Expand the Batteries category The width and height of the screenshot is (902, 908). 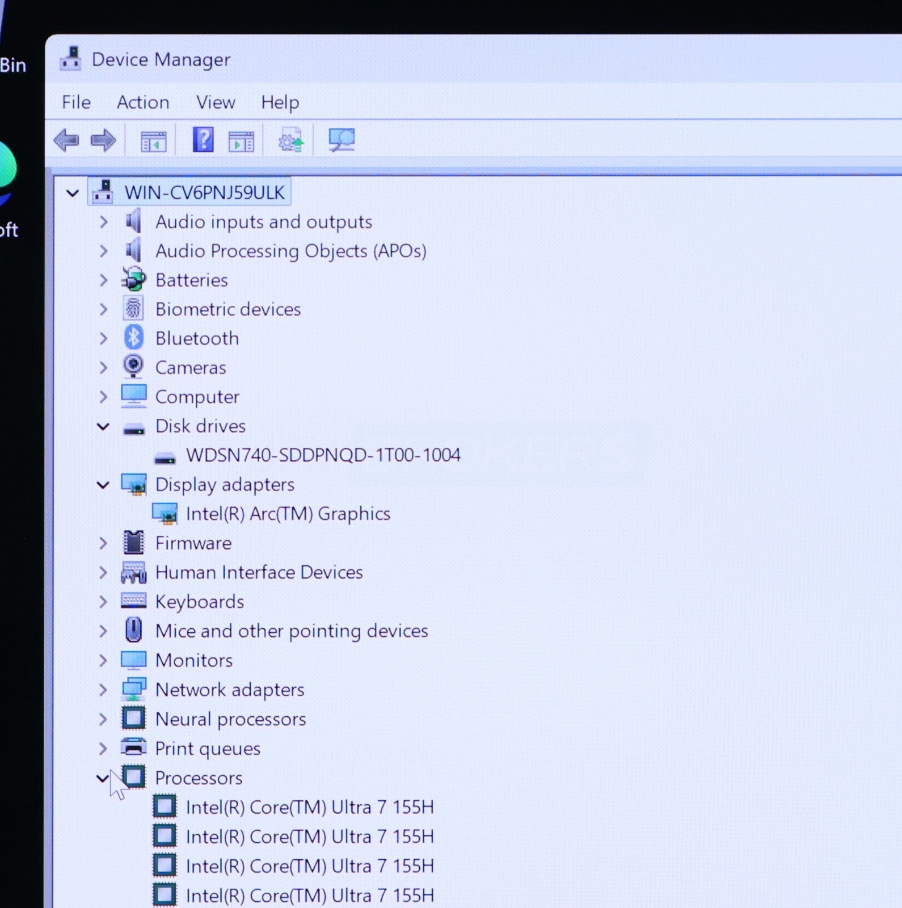103,280
